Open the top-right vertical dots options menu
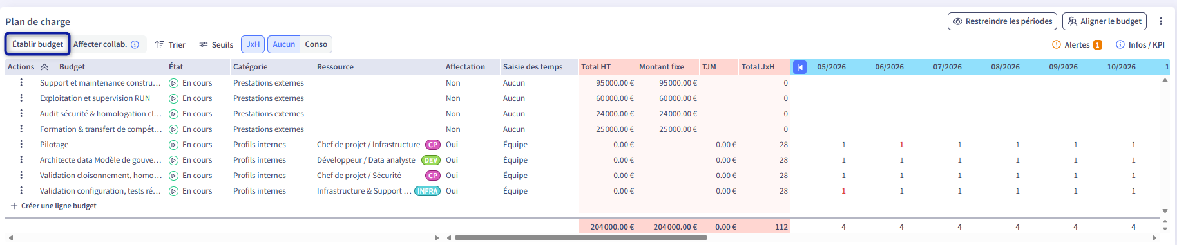This screenshot has width=1177, height=245. coord(1161,21)
